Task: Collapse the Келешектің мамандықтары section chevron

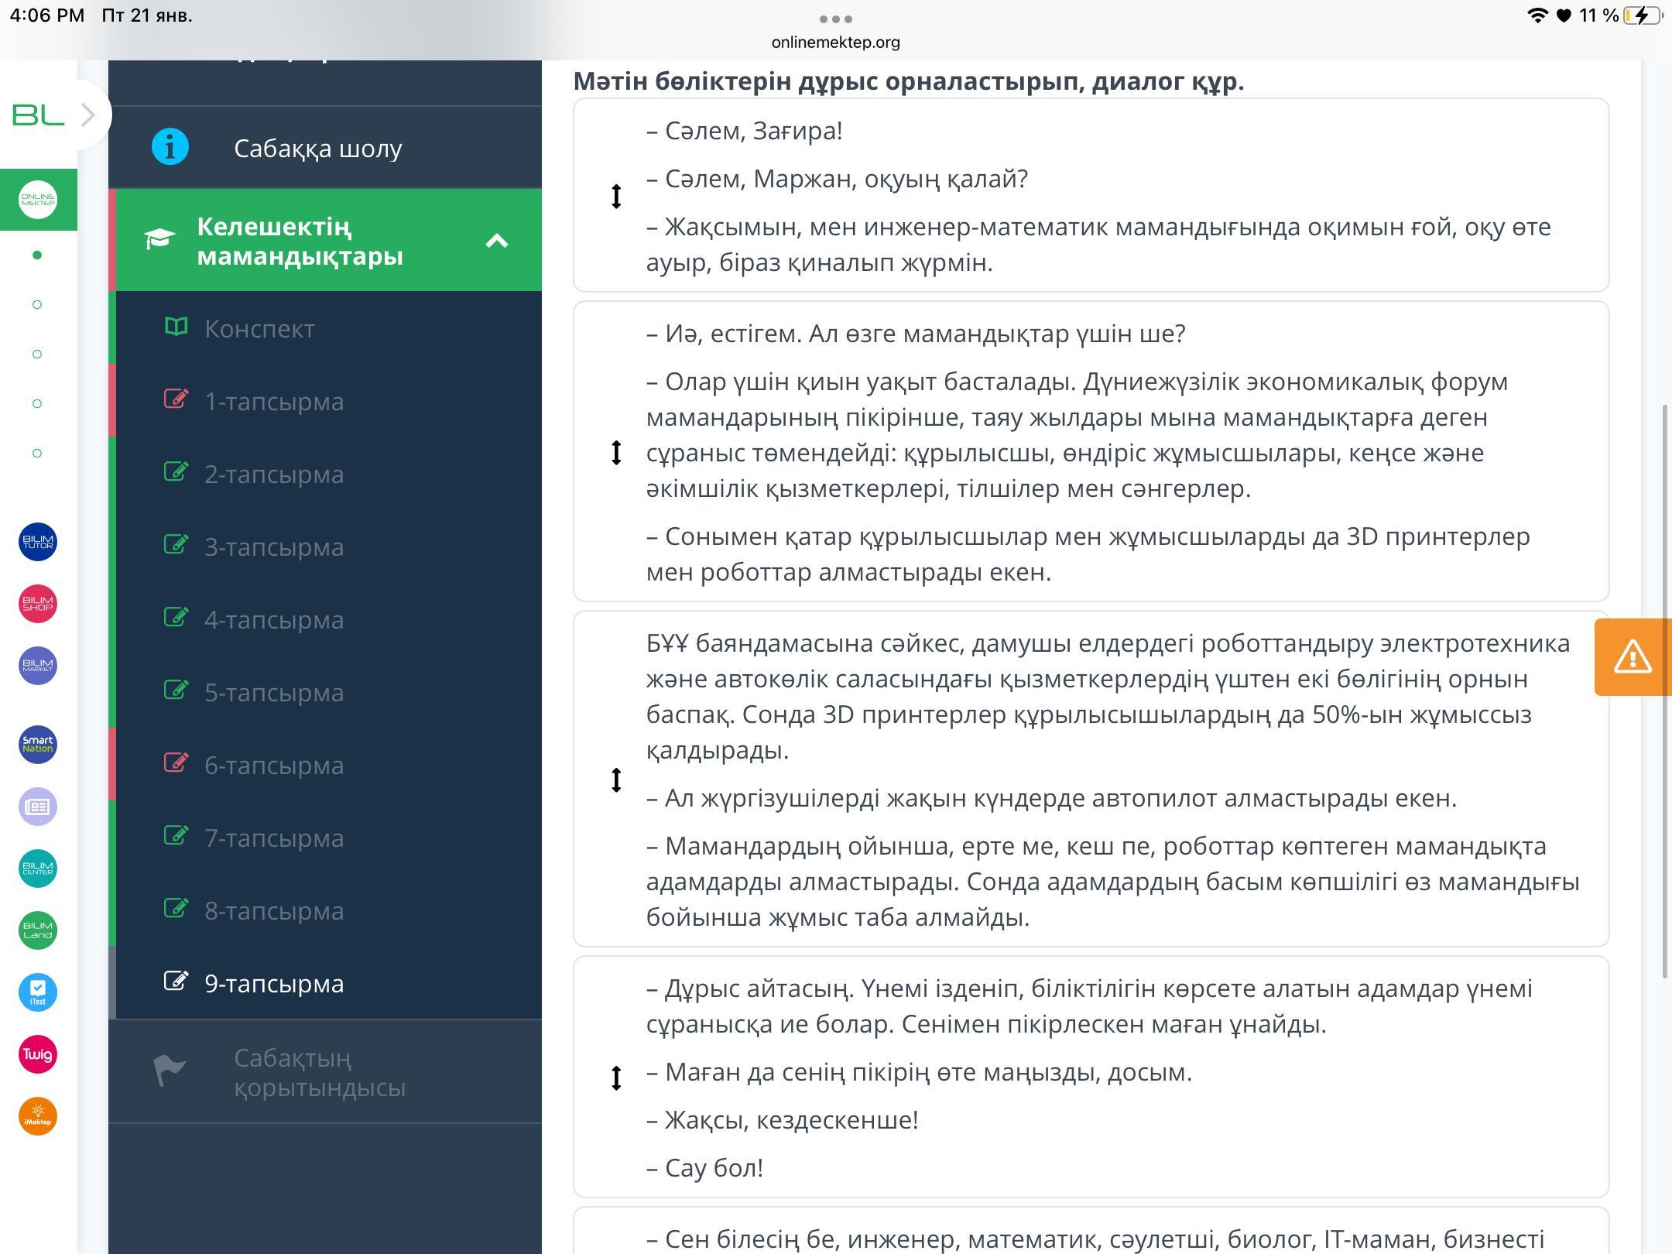Action: tap(496, 241)
